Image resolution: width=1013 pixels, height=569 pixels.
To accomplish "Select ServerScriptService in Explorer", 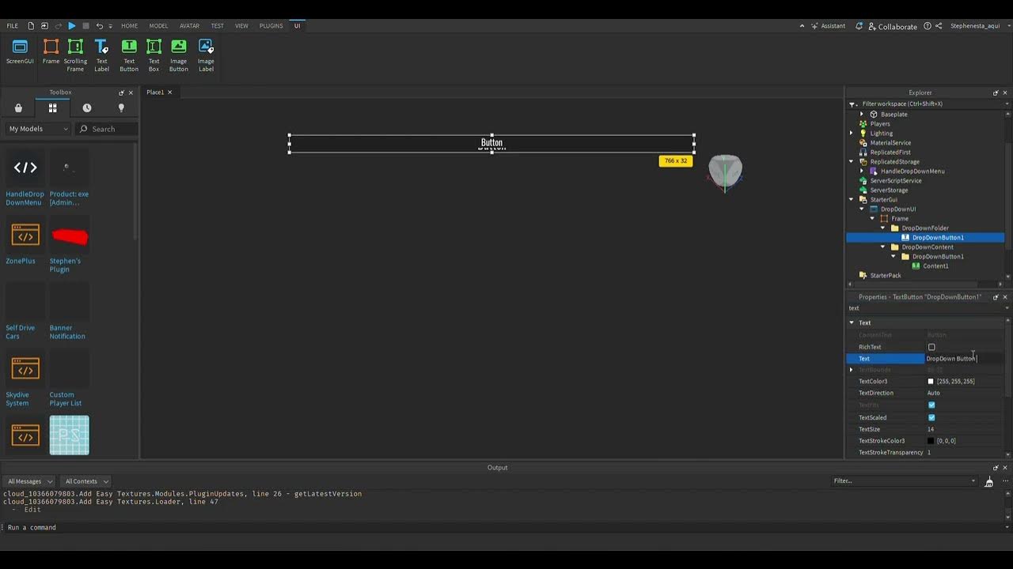I will coord(895,181).
